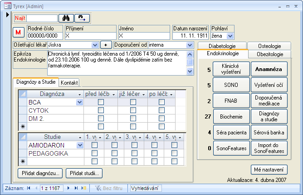Check 5. vy box for AMIODARON

coord(174,145)
